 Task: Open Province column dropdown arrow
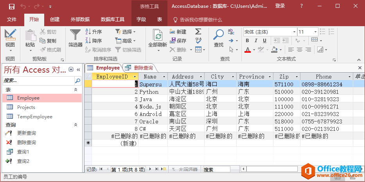pyautogui.click(x=270, y=77)
